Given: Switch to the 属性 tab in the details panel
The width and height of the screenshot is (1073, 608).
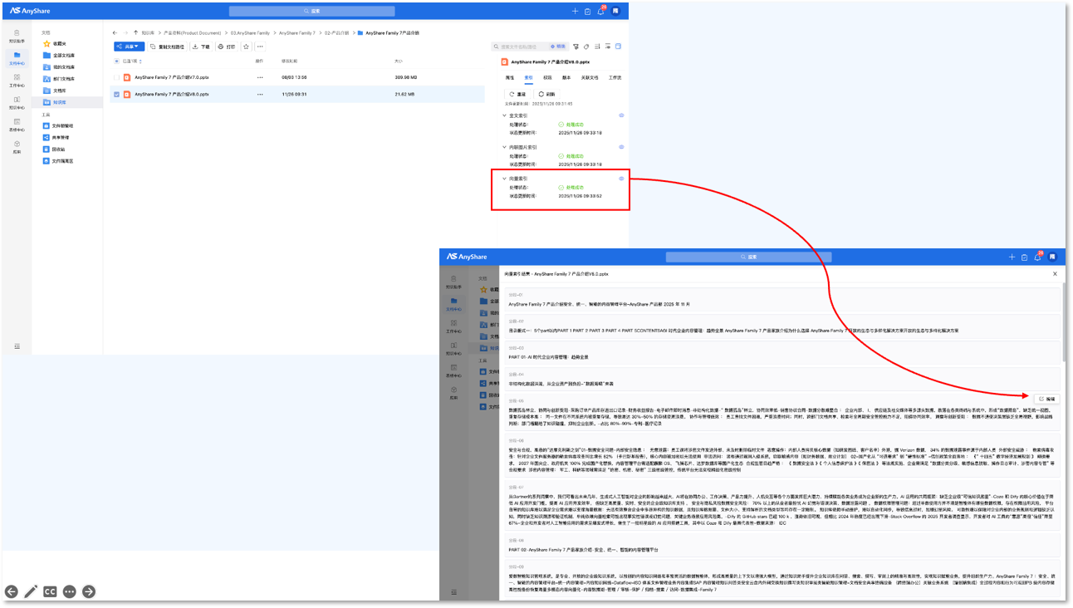Looking at the screenshot, I should (x=509, y=77).
